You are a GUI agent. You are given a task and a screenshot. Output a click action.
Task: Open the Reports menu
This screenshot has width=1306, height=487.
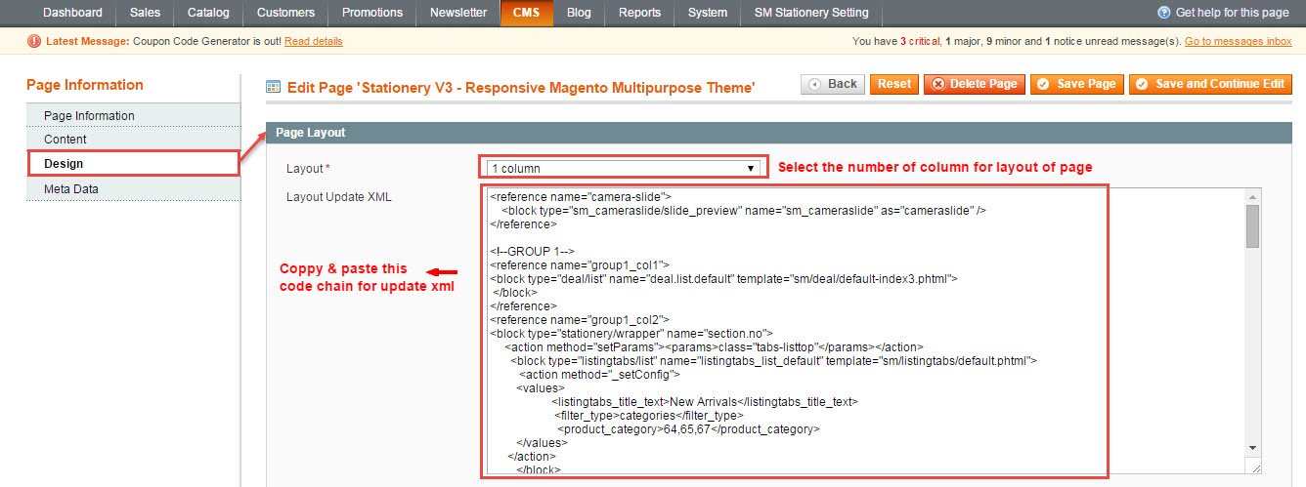[x=639, y=13]
